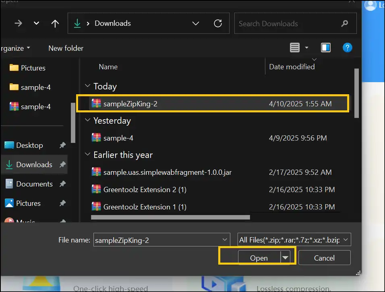Open the Organize menu
Viewport: 385px width, 292px height.
coord(15,48)
